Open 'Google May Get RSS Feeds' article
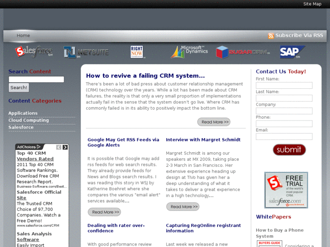Image resolution: width=330 pixels, height=247 pixels. point(123,142)
